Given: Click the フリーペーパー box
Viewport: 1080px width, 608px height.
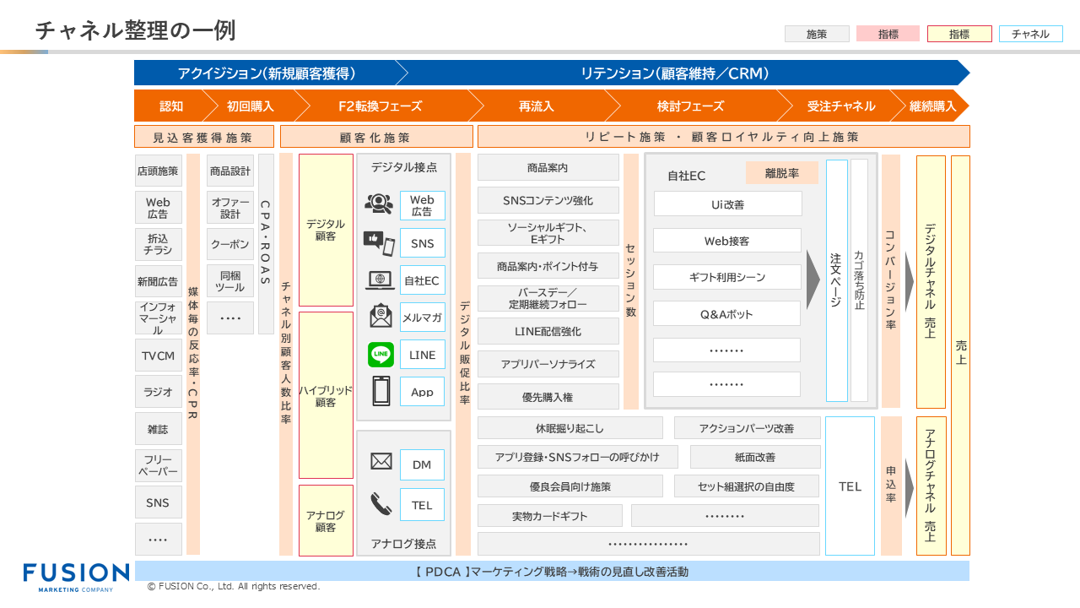Looking at the screenshot, I should pos(158,465).
